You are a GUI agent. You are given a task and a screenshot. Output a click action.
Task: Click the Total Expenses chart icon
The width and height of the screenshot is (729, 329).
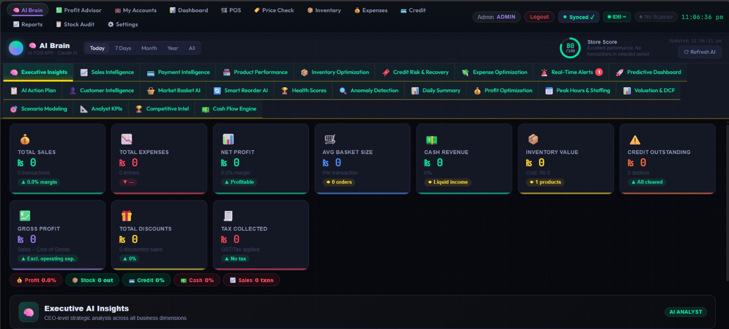click(x=126, y=139)
